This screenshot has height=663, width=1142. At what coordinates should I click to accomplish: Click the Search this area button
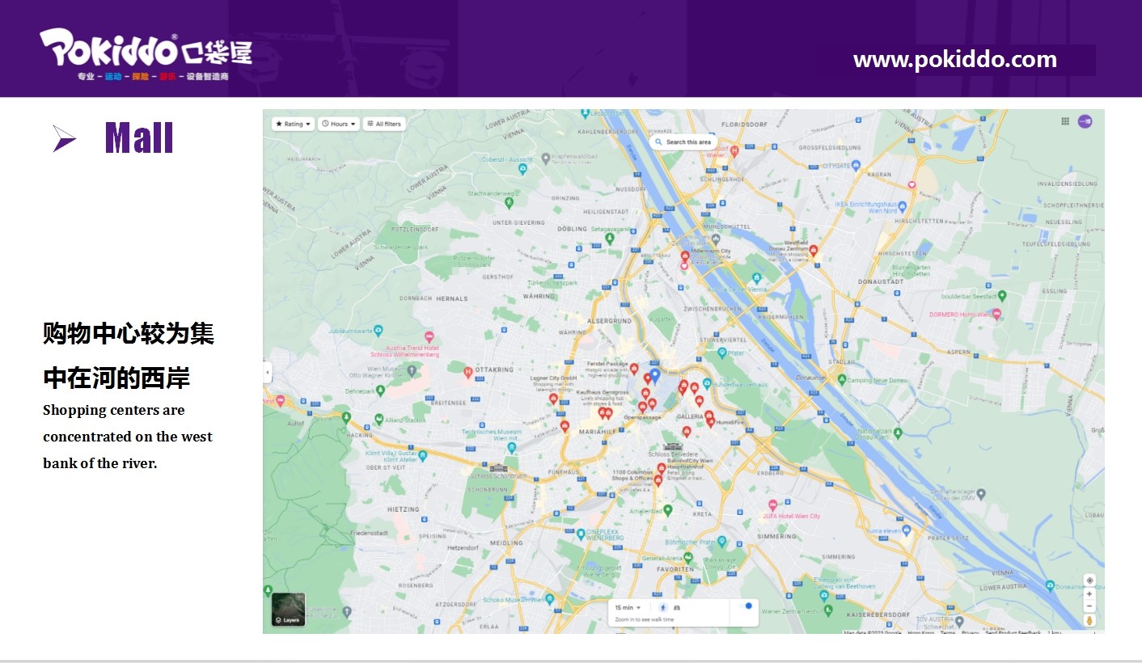(x=683, y=142)
